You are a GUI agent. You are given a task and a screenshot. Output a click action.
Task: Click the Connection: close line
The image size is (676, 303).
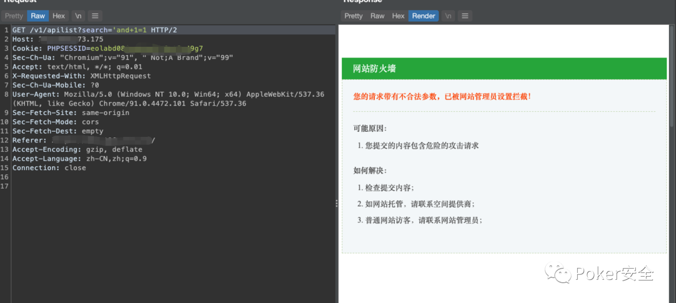[x=49, y=168]
